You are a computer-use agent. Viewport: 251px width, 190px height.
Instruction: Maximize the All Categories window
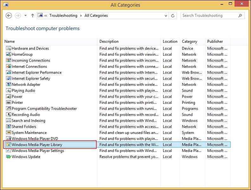[230, 4]
